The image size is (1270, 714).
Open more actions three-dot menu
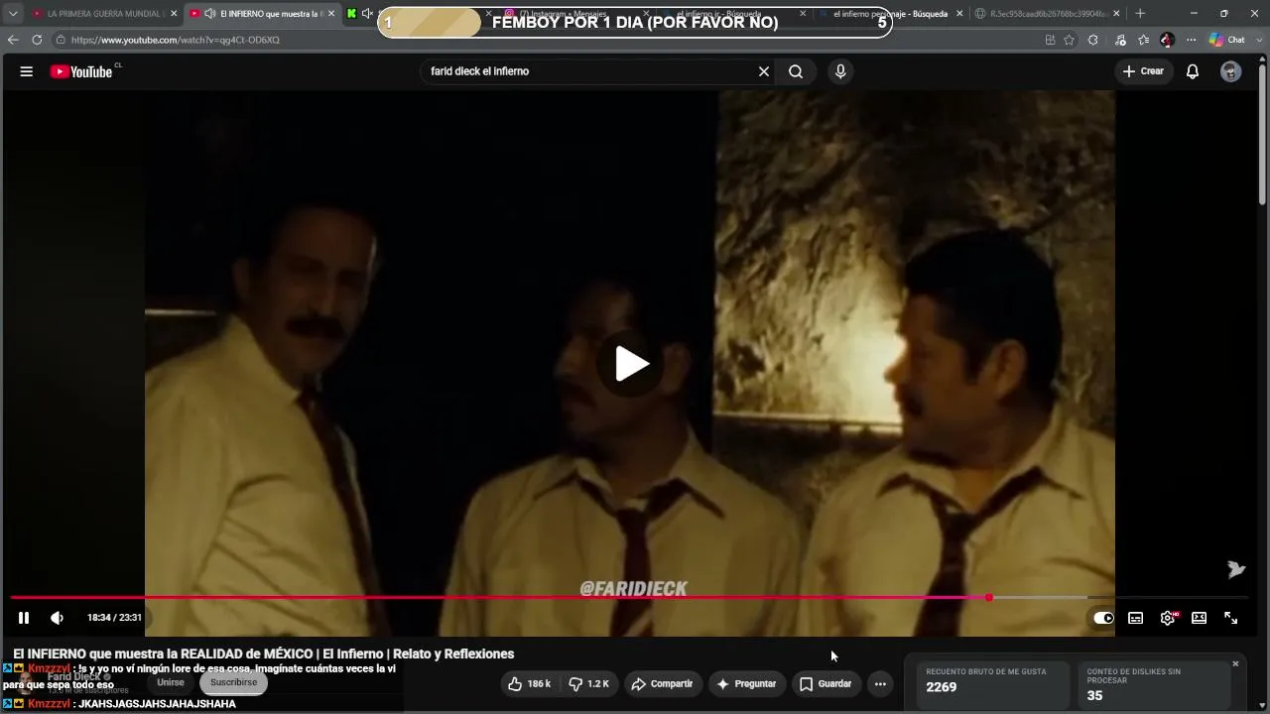click(880, 683)
